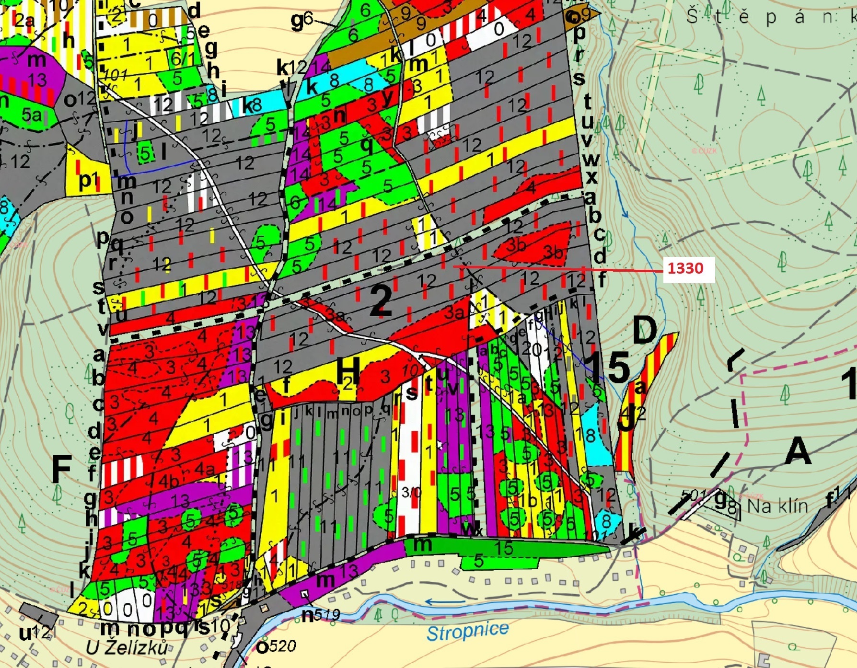
Task: Click the n519 parcel label
Action: pos(321,615)
